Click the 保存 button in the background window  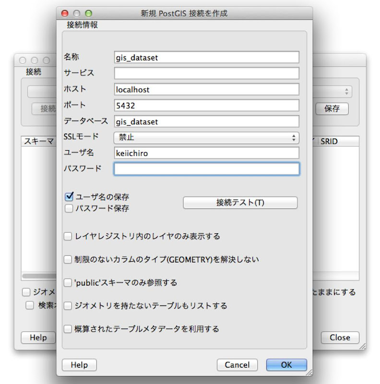click(x=332, y=109)
